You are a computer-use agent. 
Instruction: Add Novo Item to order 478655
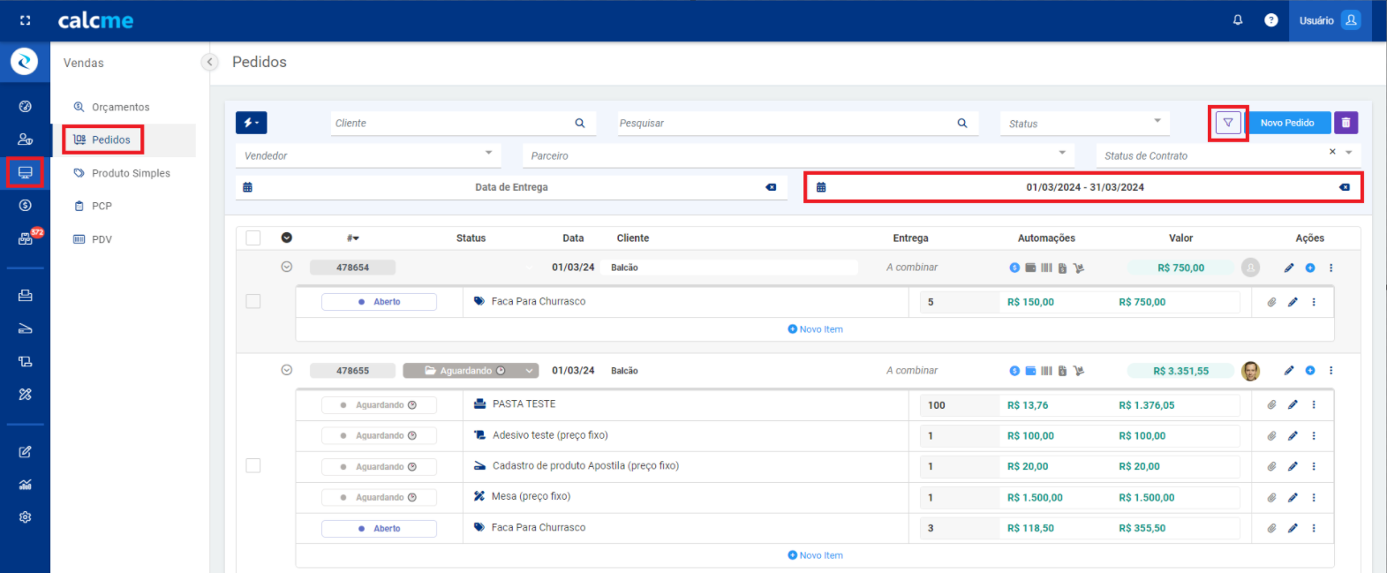pyautogui.click(x=815, y=555)
